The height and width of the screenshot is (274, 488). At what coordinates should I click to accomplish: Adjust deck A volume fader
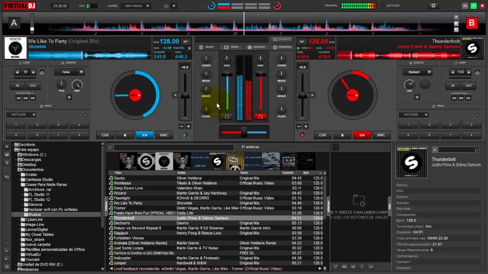click(x=227, y=73)
